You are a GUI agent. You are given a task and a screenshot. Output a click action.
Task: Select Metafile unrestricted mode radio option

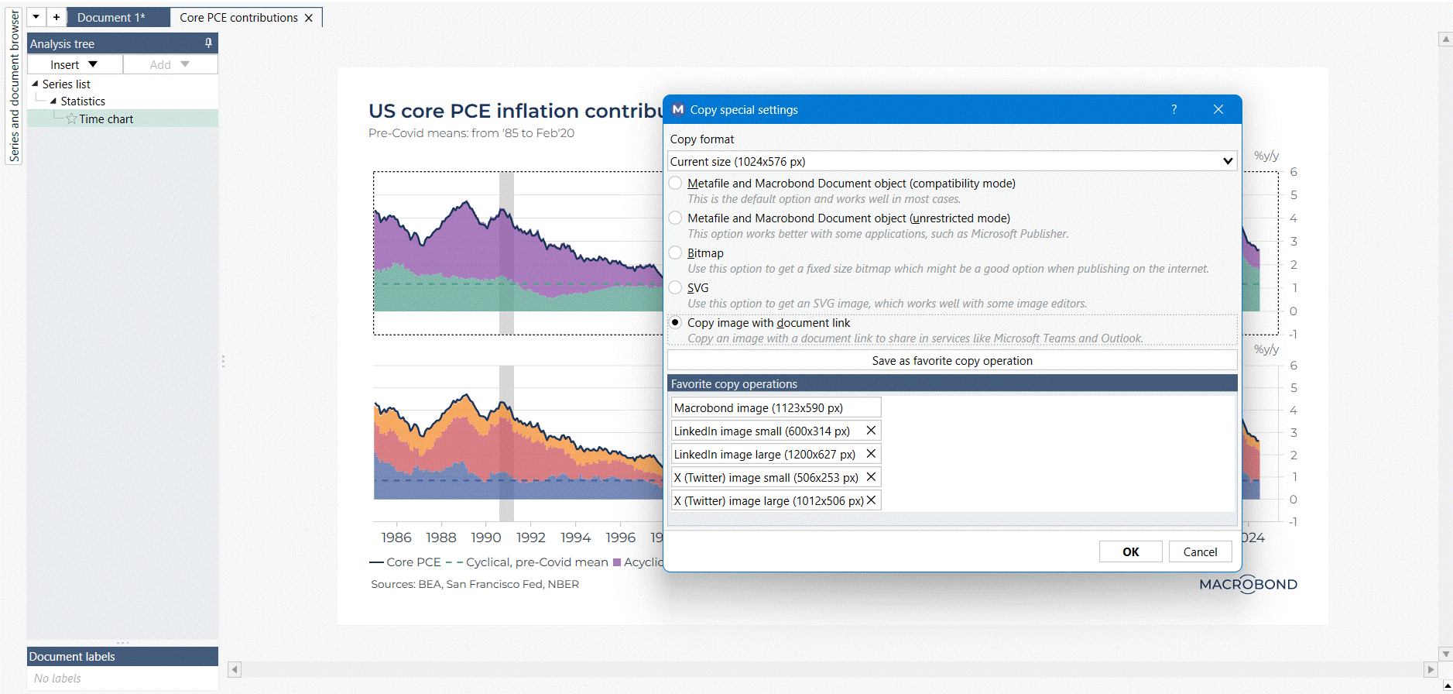tap(676, 218)
